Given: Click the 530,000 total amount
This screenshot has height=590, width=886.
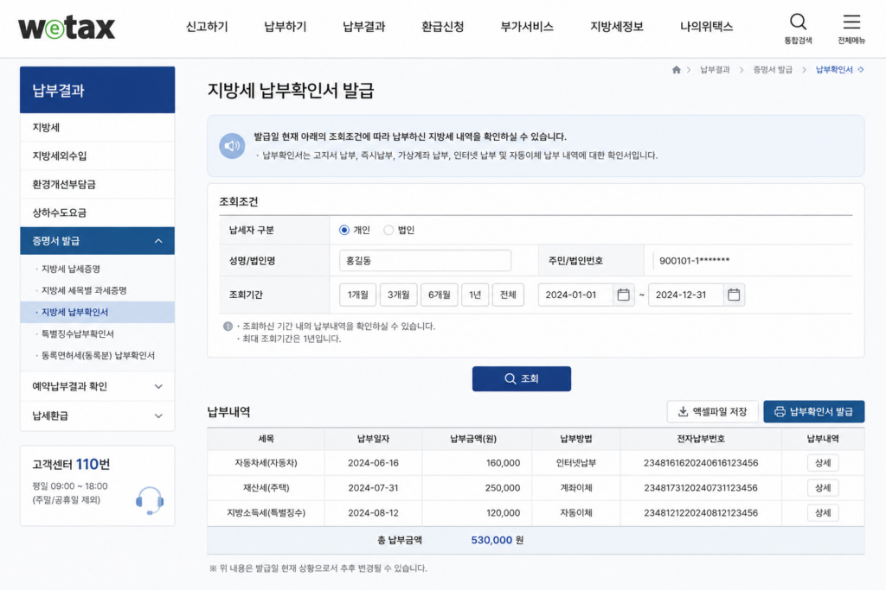Looking at the screenshot, I should click(x=491, y=541).
